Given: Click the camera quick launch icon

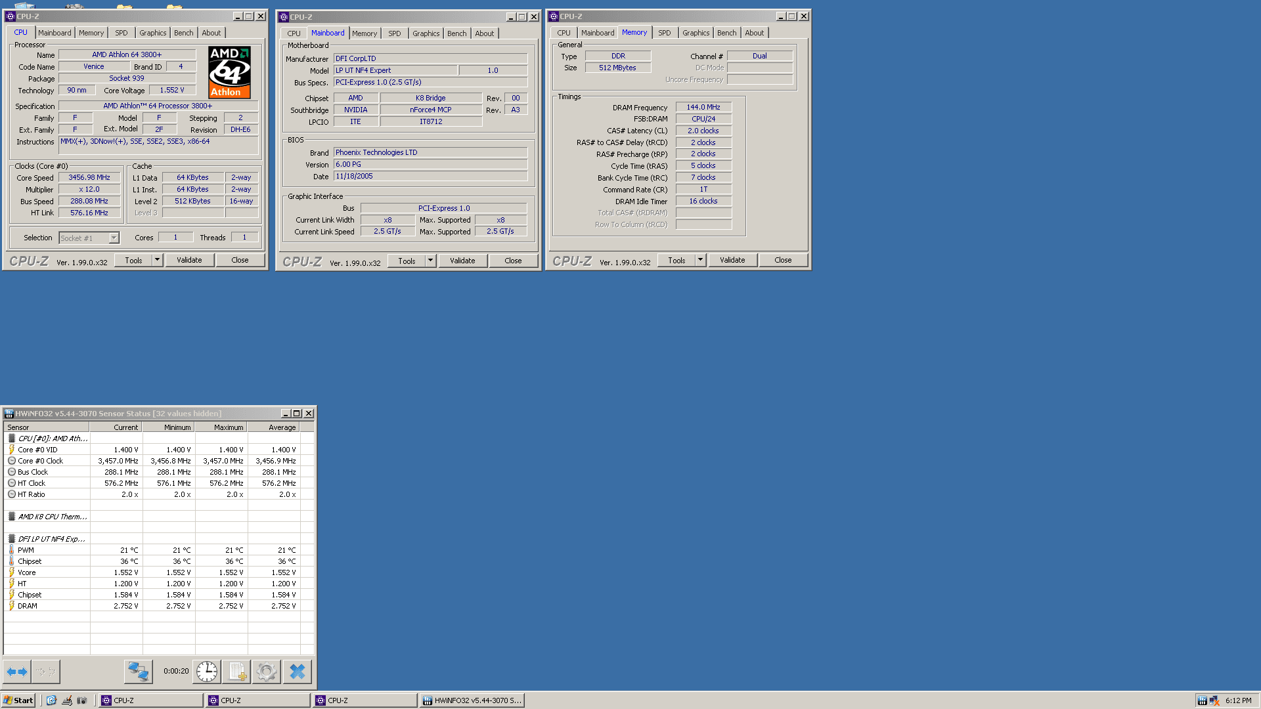Looking at the screenshot, I should click(x=82, y=700).
